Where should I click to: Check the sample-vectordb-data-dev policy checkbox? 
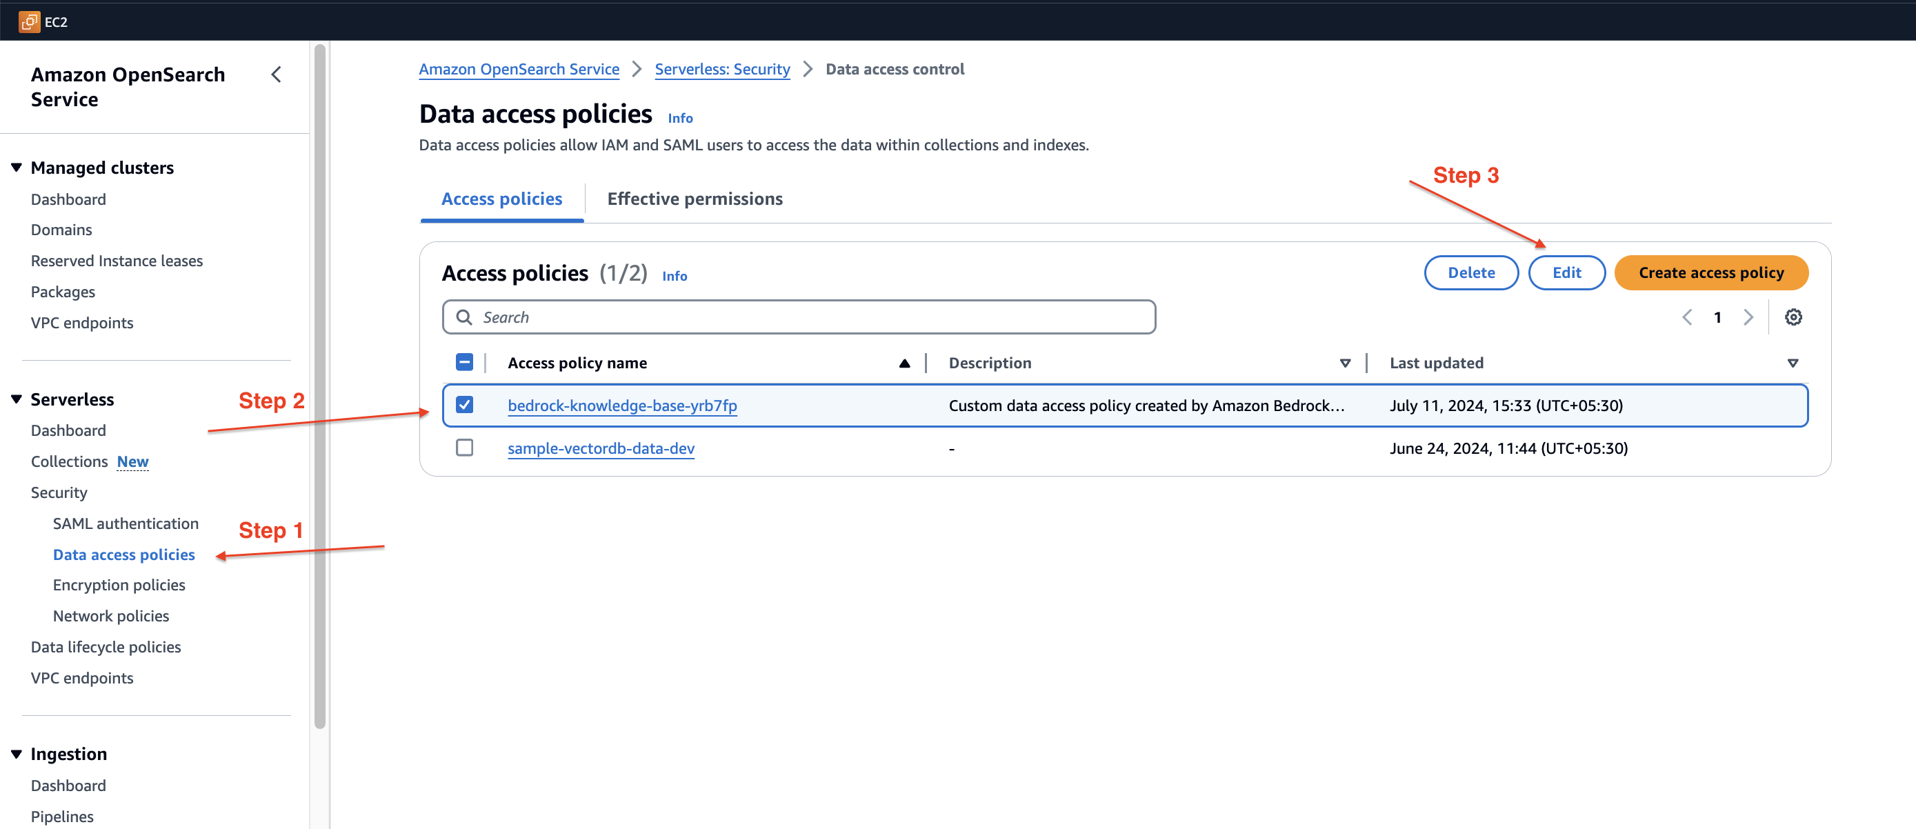pyautogui.click(x=464, y=448)
